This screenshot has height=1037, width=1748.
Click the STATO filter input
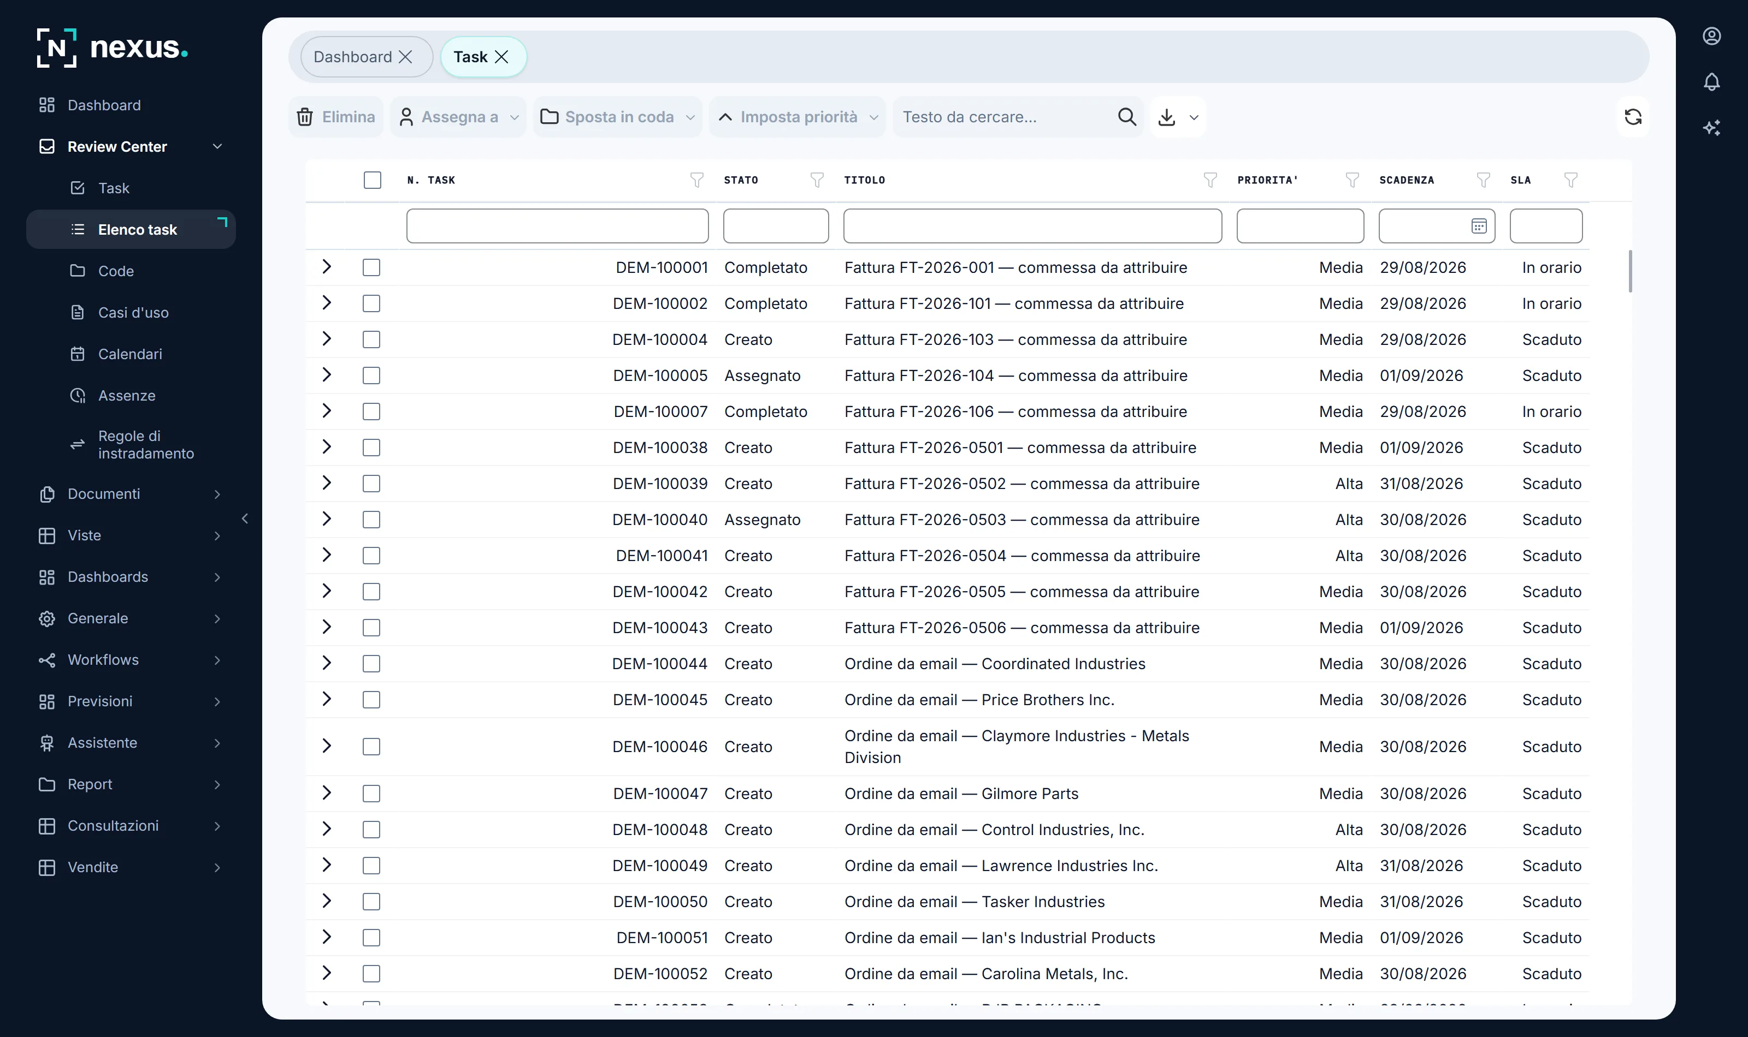[776, 226]
